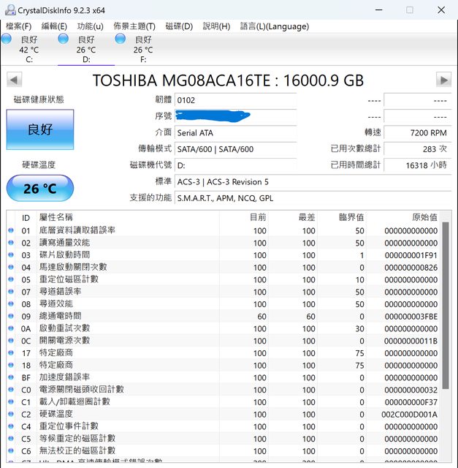The image size is (458, 468).
Task: Click status dot for attribute 05 重定位磁區計數
Action: 11,279
